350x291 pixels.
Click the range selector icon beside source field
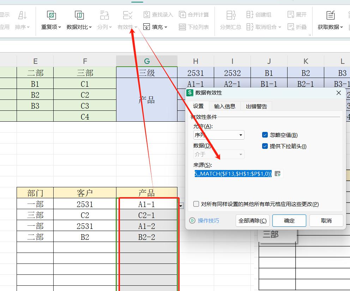[277, 174]
